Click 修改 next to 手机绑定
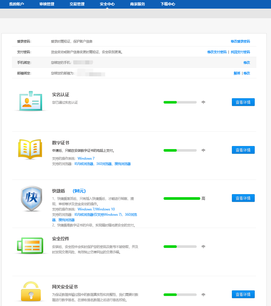271x306 pixels. click(x=246, y=62)
